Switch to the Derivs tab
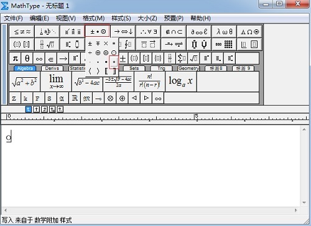Screen dimensions: 311x226 (x=52, y=68)
